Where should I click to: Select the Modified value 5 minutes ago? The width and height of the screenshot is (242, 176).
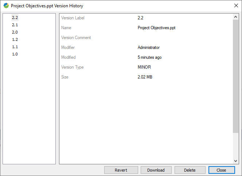(150, 57)
